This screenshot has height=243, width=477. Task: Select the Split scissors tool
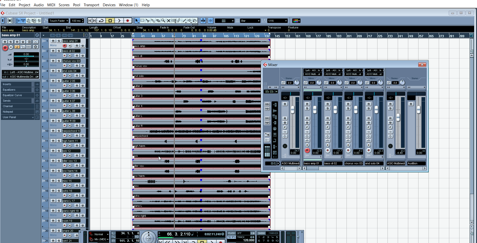click(x=147, y=21)
